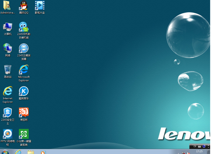Click the keyboard icon on language bar
211x154 pixels.
click(200, 146)
